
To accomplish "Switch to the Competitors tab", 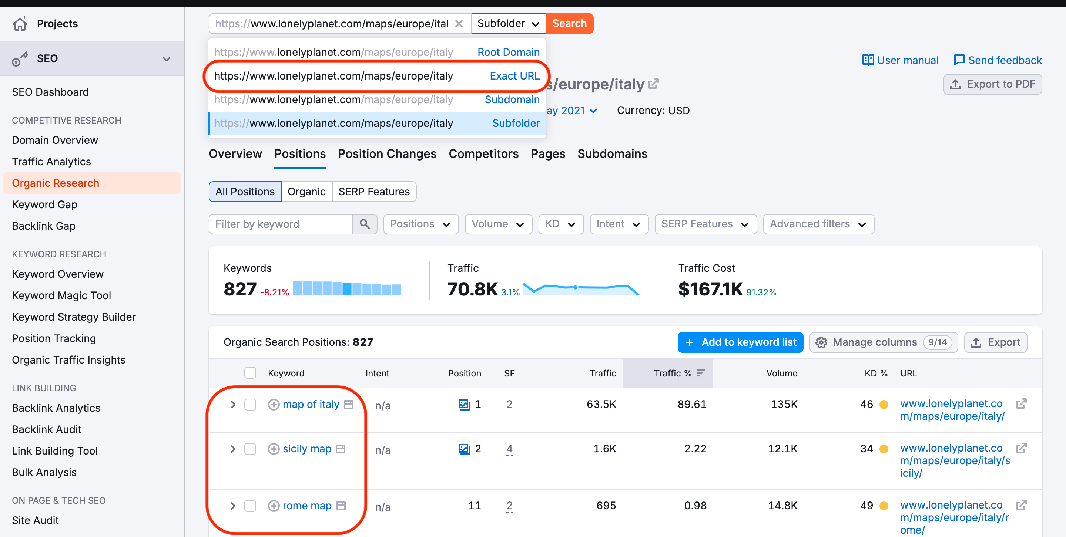I will click(x=483, y=154).
